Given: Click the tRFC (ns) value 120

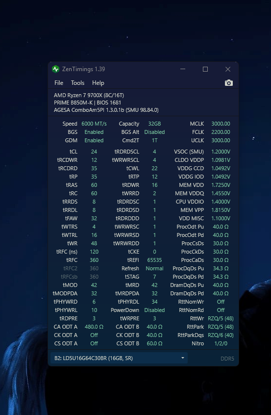Looking at the screenshot, I should (94, 252).
